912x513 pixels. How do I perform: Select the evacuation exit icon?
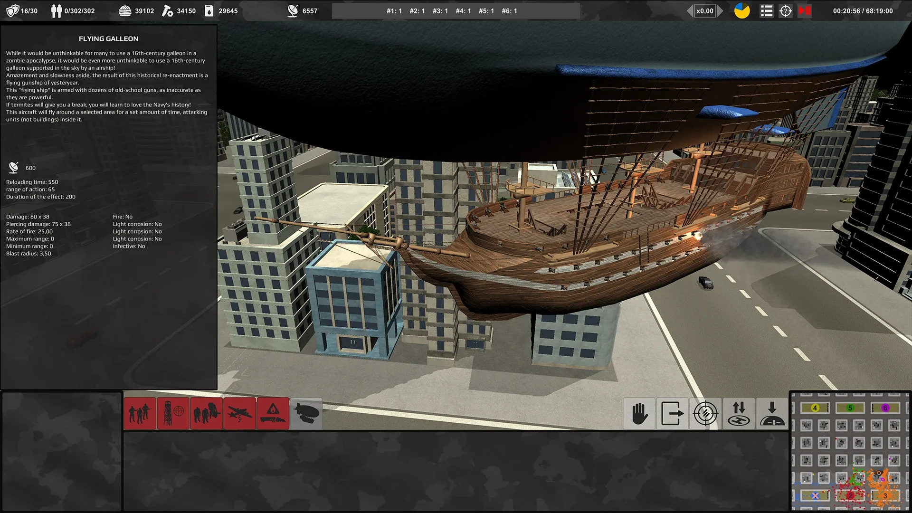[672, 413]
